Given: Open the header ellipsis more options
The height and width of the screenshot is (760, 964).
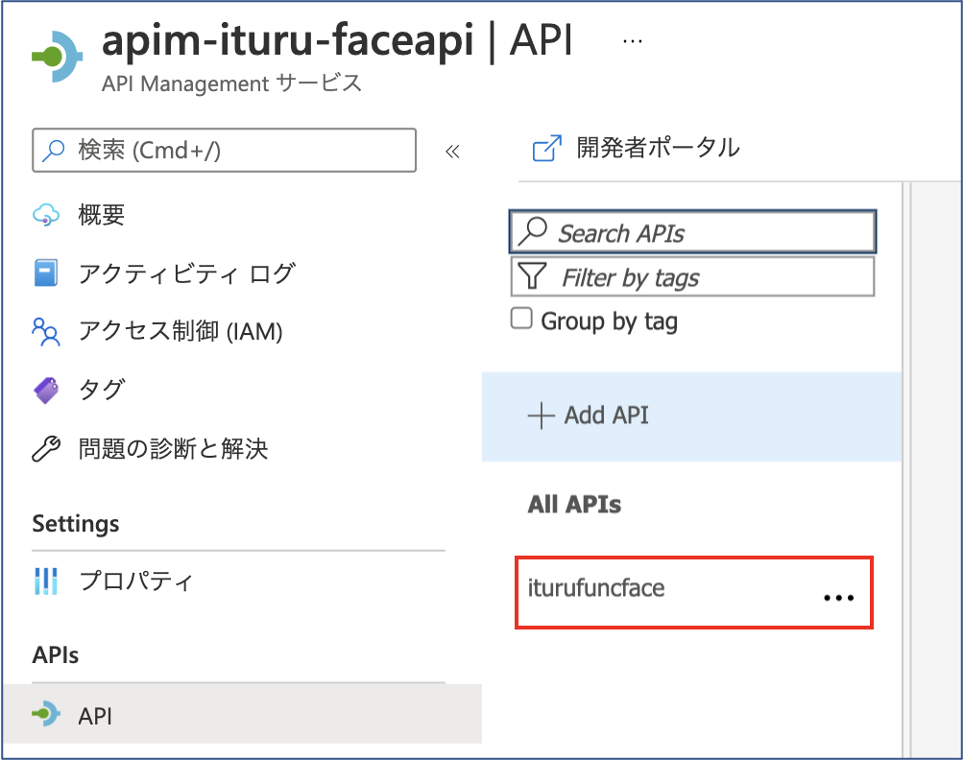Looking at the screenshot, I should (x=633, y=42).
